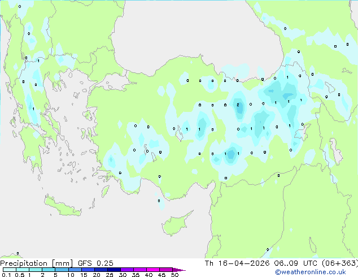Select the 40–45 mm magenta legend swatch
358x277 pixels.
(x=153, y=270)
